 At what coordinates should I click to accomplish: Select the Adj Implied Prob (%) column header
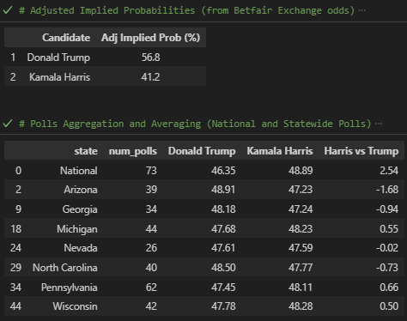click(x=150, y=38)
